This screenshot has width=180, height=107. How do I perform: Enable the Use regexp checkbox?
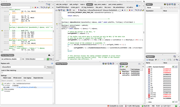22,78
